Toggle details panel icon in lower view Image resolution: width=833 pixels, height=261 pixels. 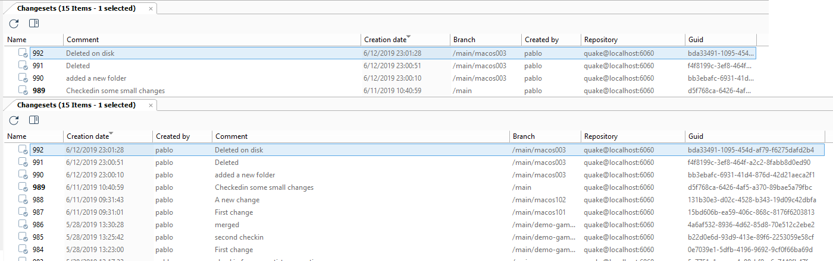[34, 120]
